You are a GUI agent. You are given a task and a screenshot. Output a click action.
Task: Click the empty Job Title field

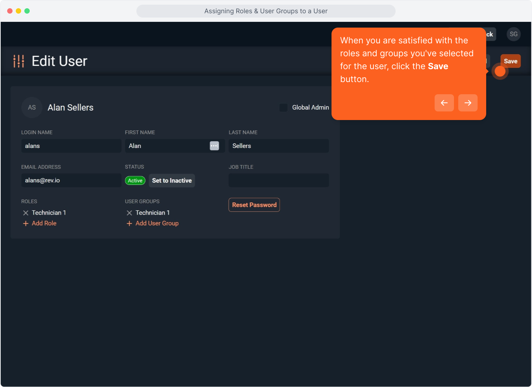pos(278,180)
